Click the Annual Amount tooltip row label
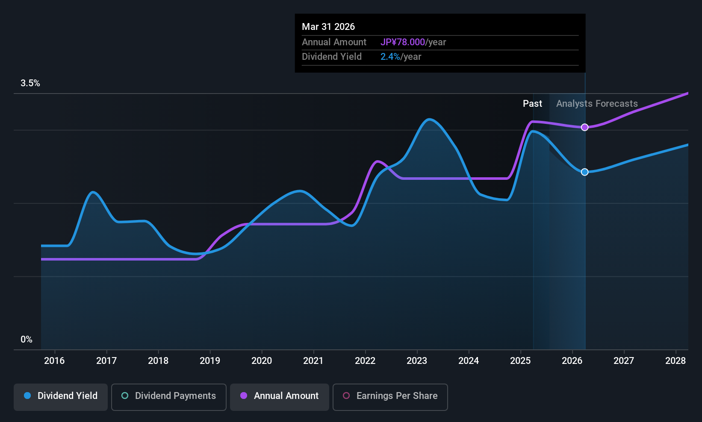 [x=334, y=42]
